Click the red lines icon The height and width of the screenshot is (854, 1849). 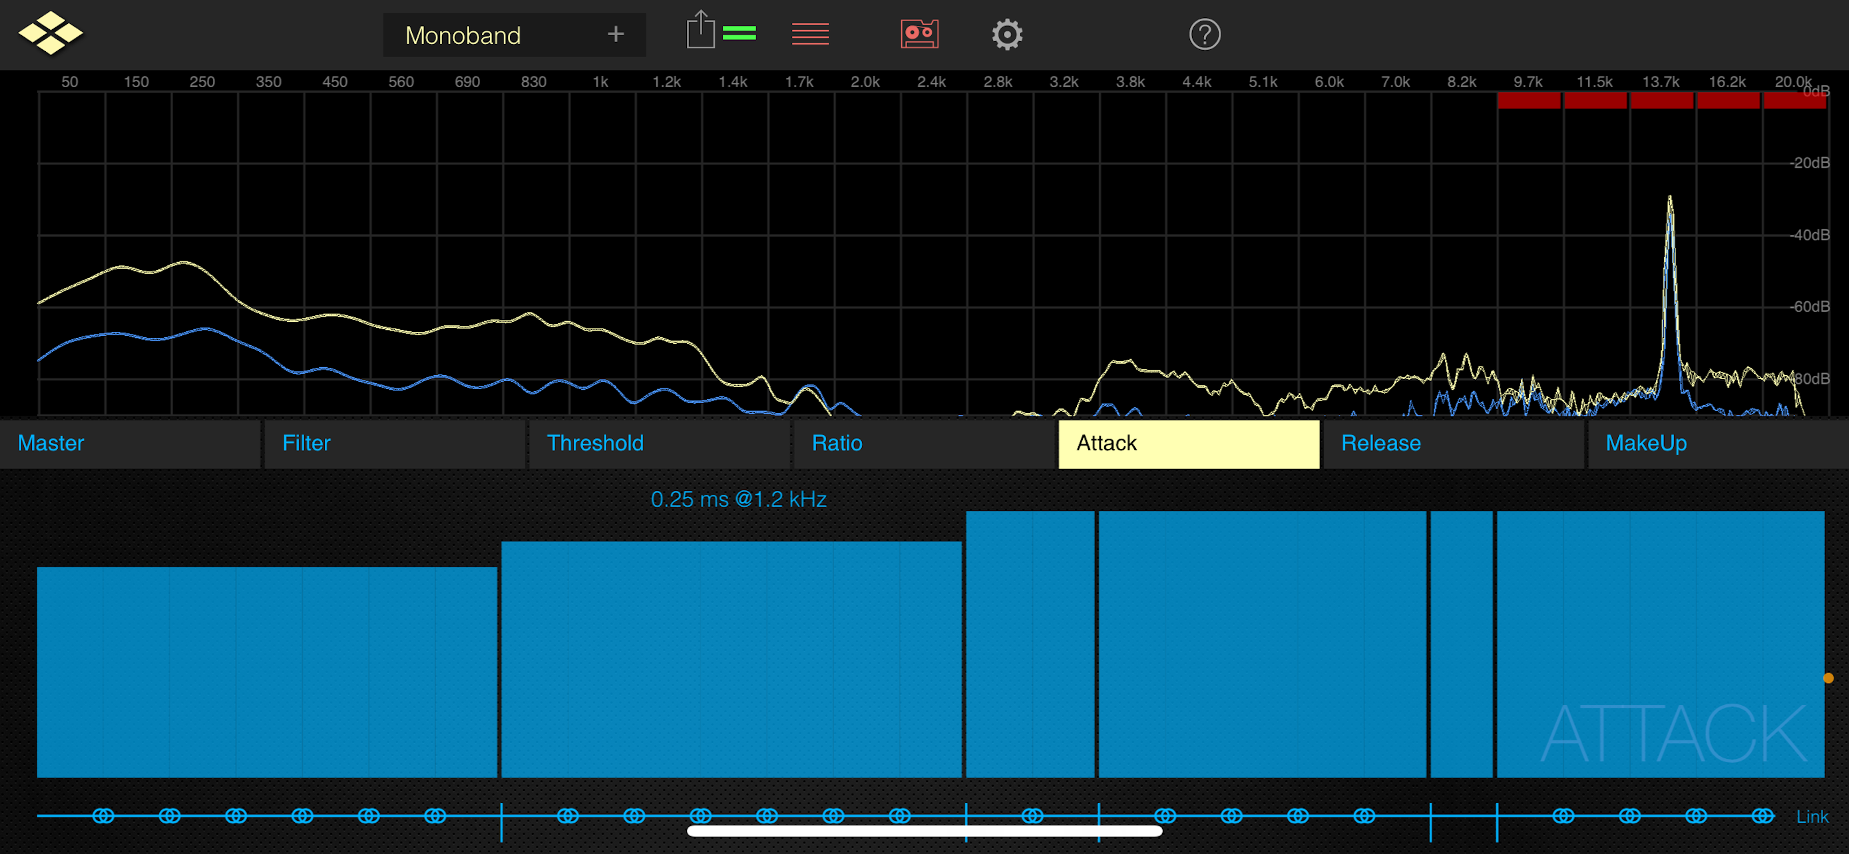(811, 34)
